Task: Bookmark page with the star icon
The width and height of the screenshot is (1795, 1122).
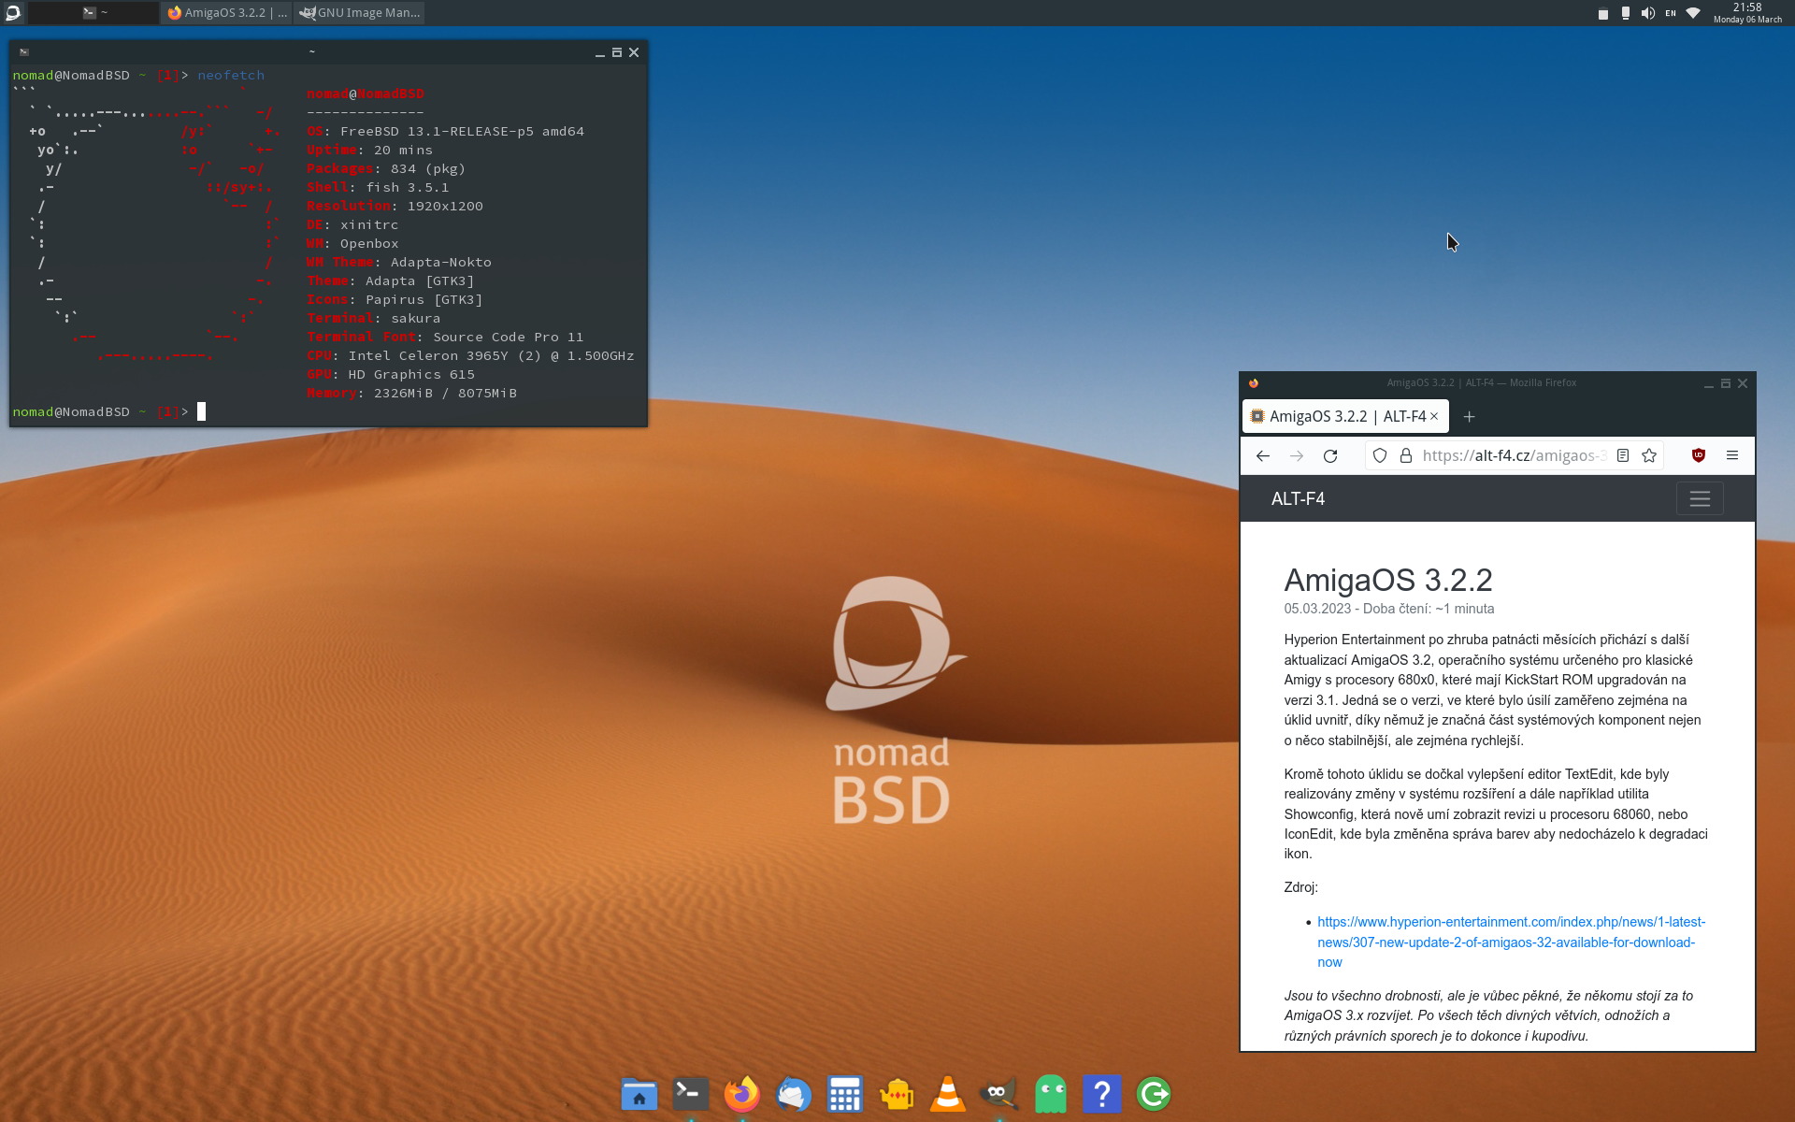Action: tap(1649, 455)
